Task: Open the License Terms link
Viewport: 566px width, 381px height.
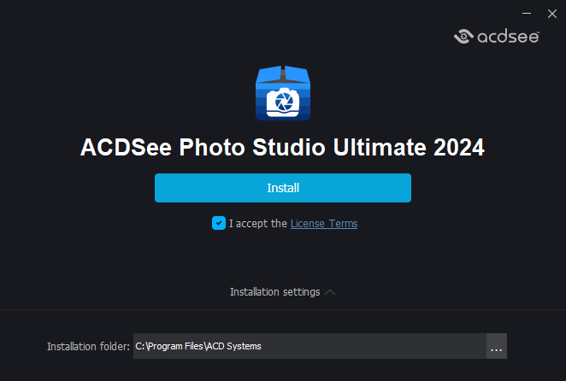Action: [324, 224]
